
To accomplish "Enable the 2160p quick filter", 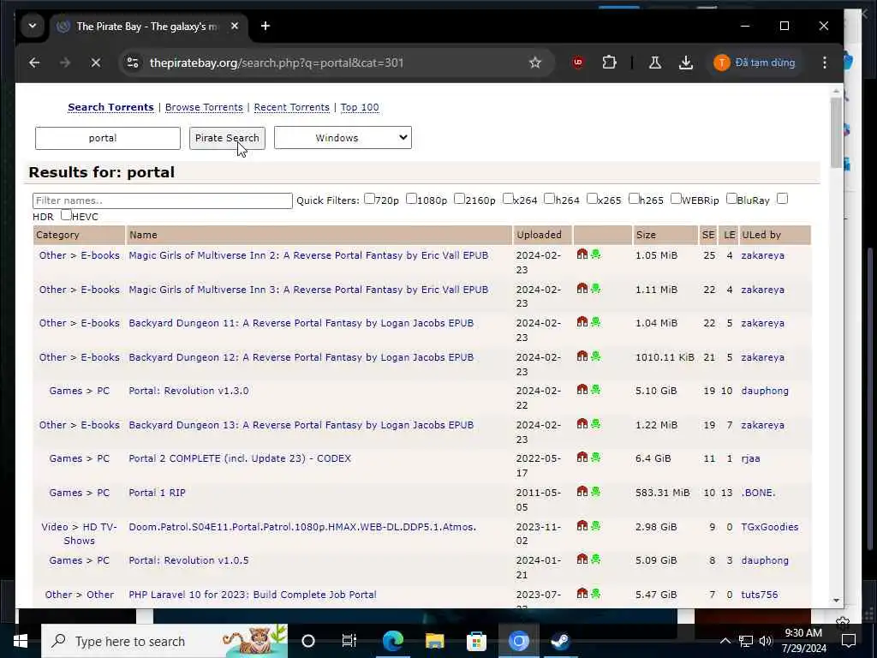I will [459, 199].
